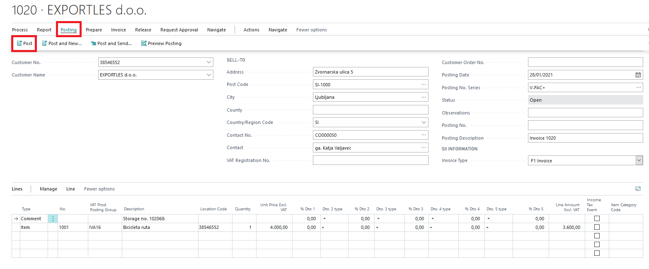This screenshot has height=269, width=649.
Task: Toggle Income Tax Exent on third row
Action: click(x=597, y=236)
